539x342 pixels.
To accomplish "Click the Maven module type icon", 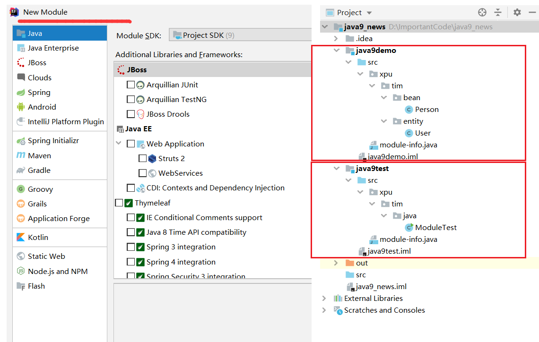I will [21, 155].
